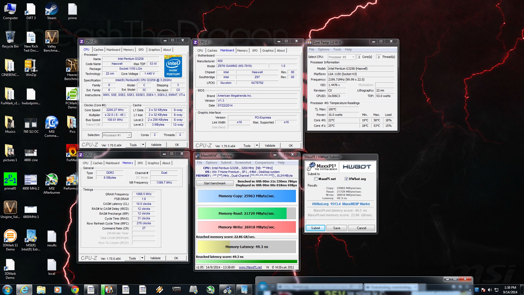The image size is (524, 295).
Task: Open MaxxMEM Comparisons menu
Action: click(264, 163)
